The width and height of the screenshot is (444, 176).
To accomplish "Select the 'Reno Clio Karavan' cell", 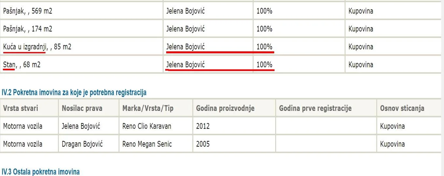I will point(156,126).
